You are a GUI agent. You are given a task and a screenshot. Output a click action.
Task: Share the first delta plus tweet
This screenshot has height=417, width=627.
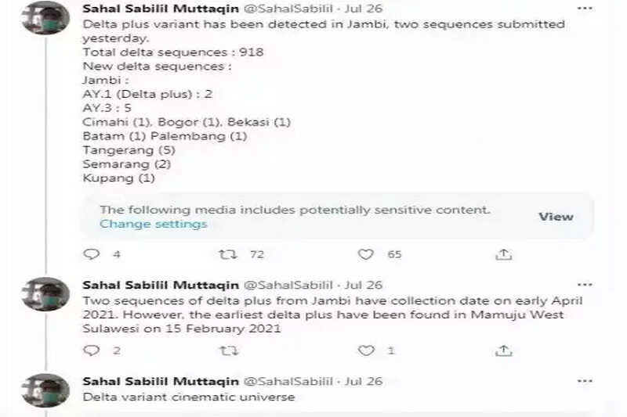tap(504, 254)
